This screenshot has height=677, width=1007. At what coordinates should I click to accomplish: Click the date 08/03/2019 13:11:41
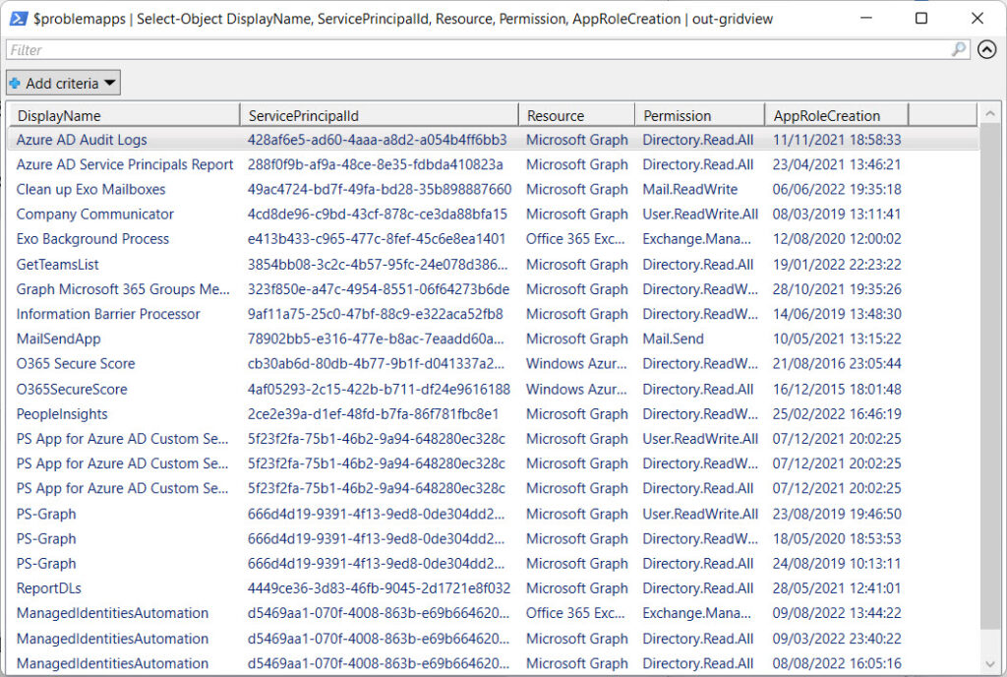(x=837, y=215)
